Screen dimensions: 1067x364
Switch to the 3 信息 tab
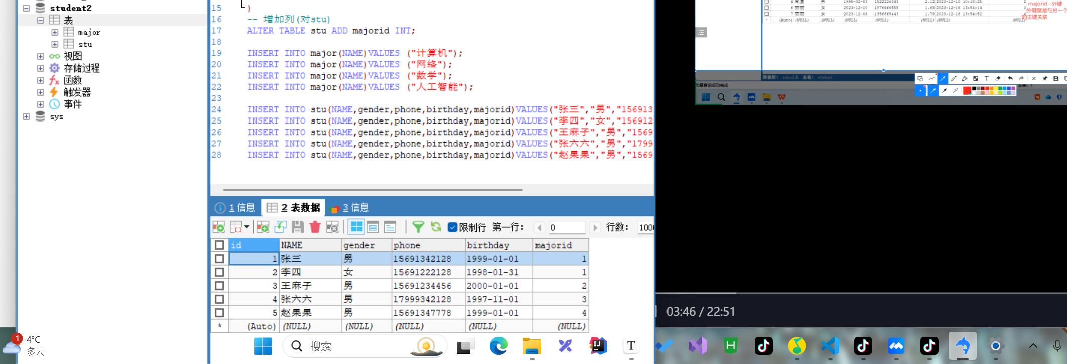coord(349,208)
